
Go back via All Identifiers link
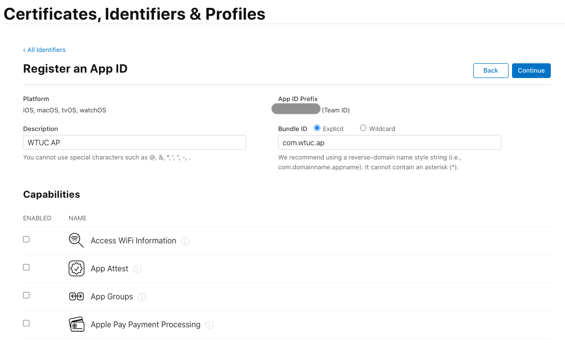(x=45, y=50)
